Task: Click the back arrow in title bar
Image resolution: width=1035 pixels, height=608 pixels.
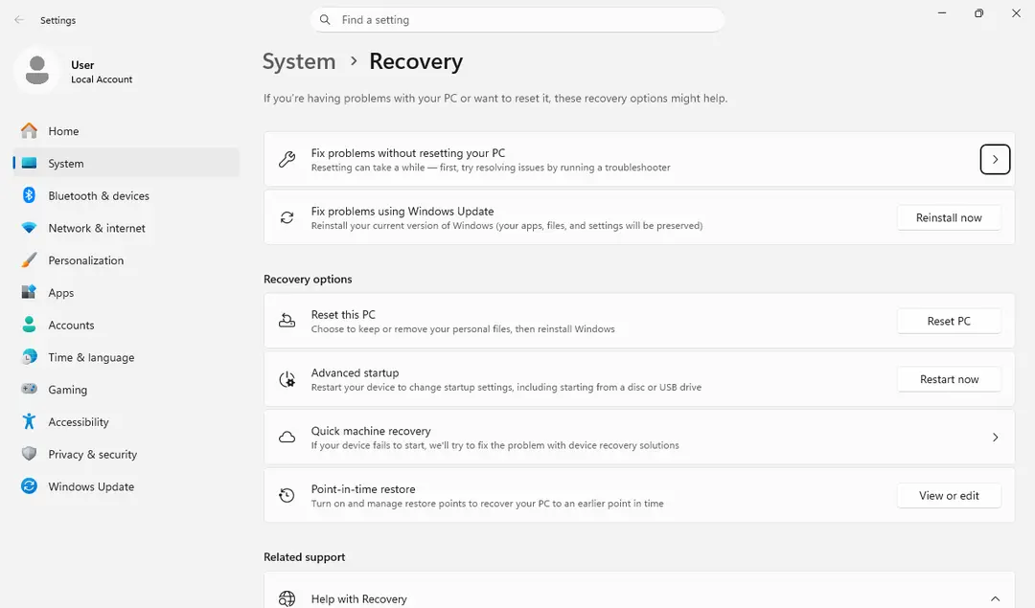Action: (x=19, y=20)
